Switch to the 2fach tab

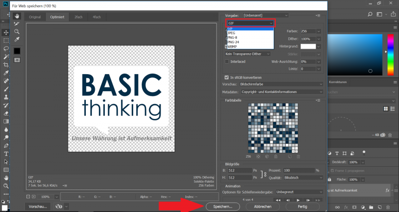[x=78, y=17]
